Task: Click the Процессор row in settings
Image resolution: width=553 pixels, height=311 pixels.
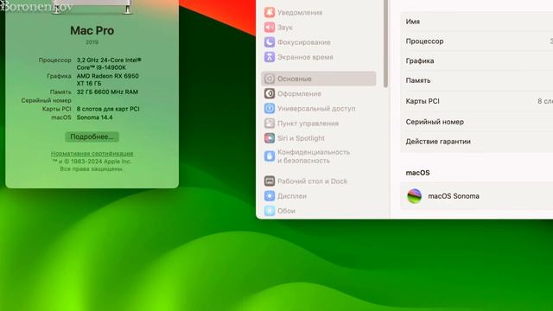Action: (477, 41)
